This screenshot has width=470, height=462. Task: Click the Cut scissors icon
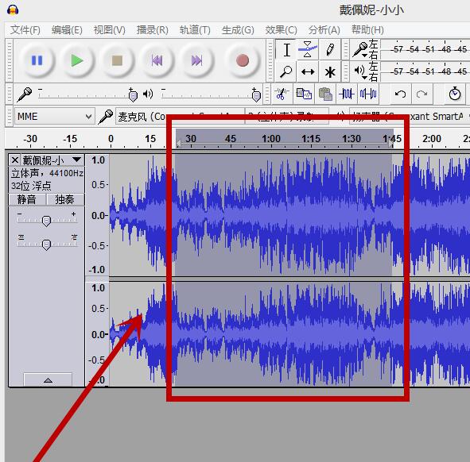(282, 94)
